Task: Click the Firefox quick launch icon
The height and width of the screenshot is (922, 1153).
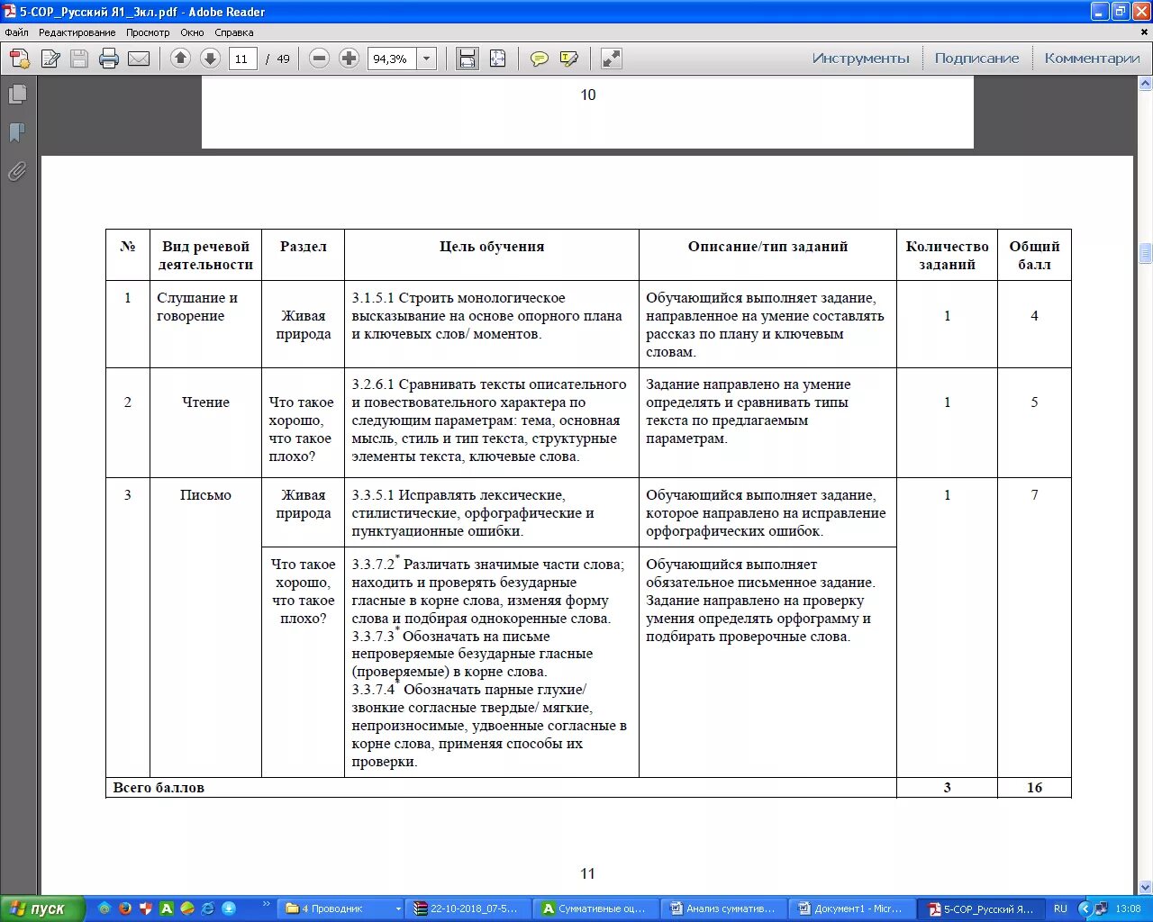Action: [x=124, y=908]
